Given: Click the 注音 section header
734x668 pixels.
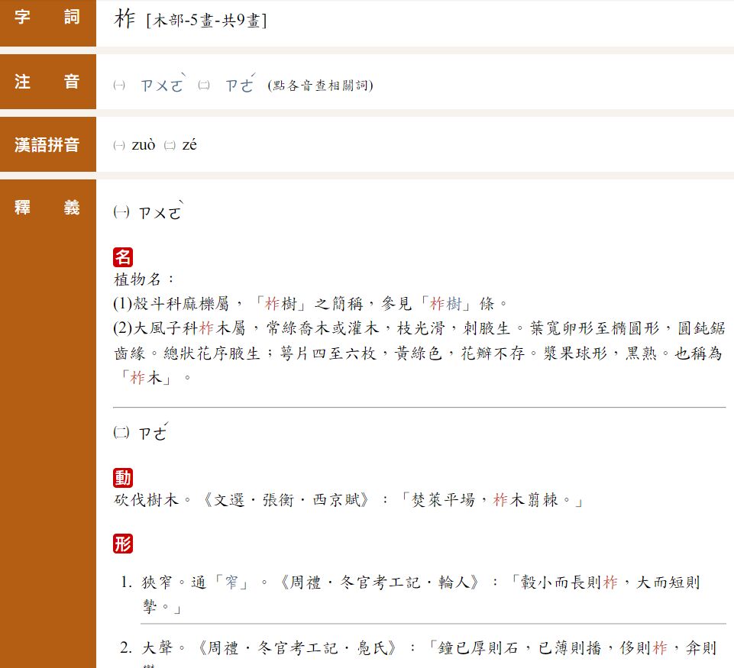Looking at the screenshot, I should point(47,82).
